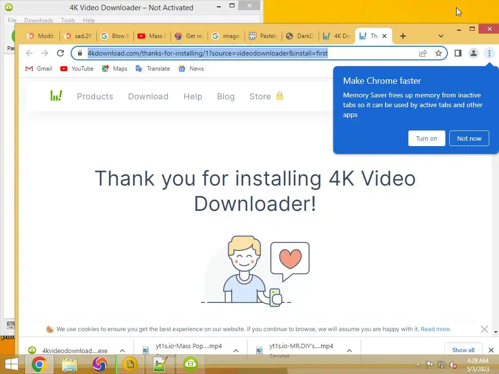The image size is (499, 374).
Task: Turn on Memory Saver
Action: pyautogui.click(x=426, y=138)
